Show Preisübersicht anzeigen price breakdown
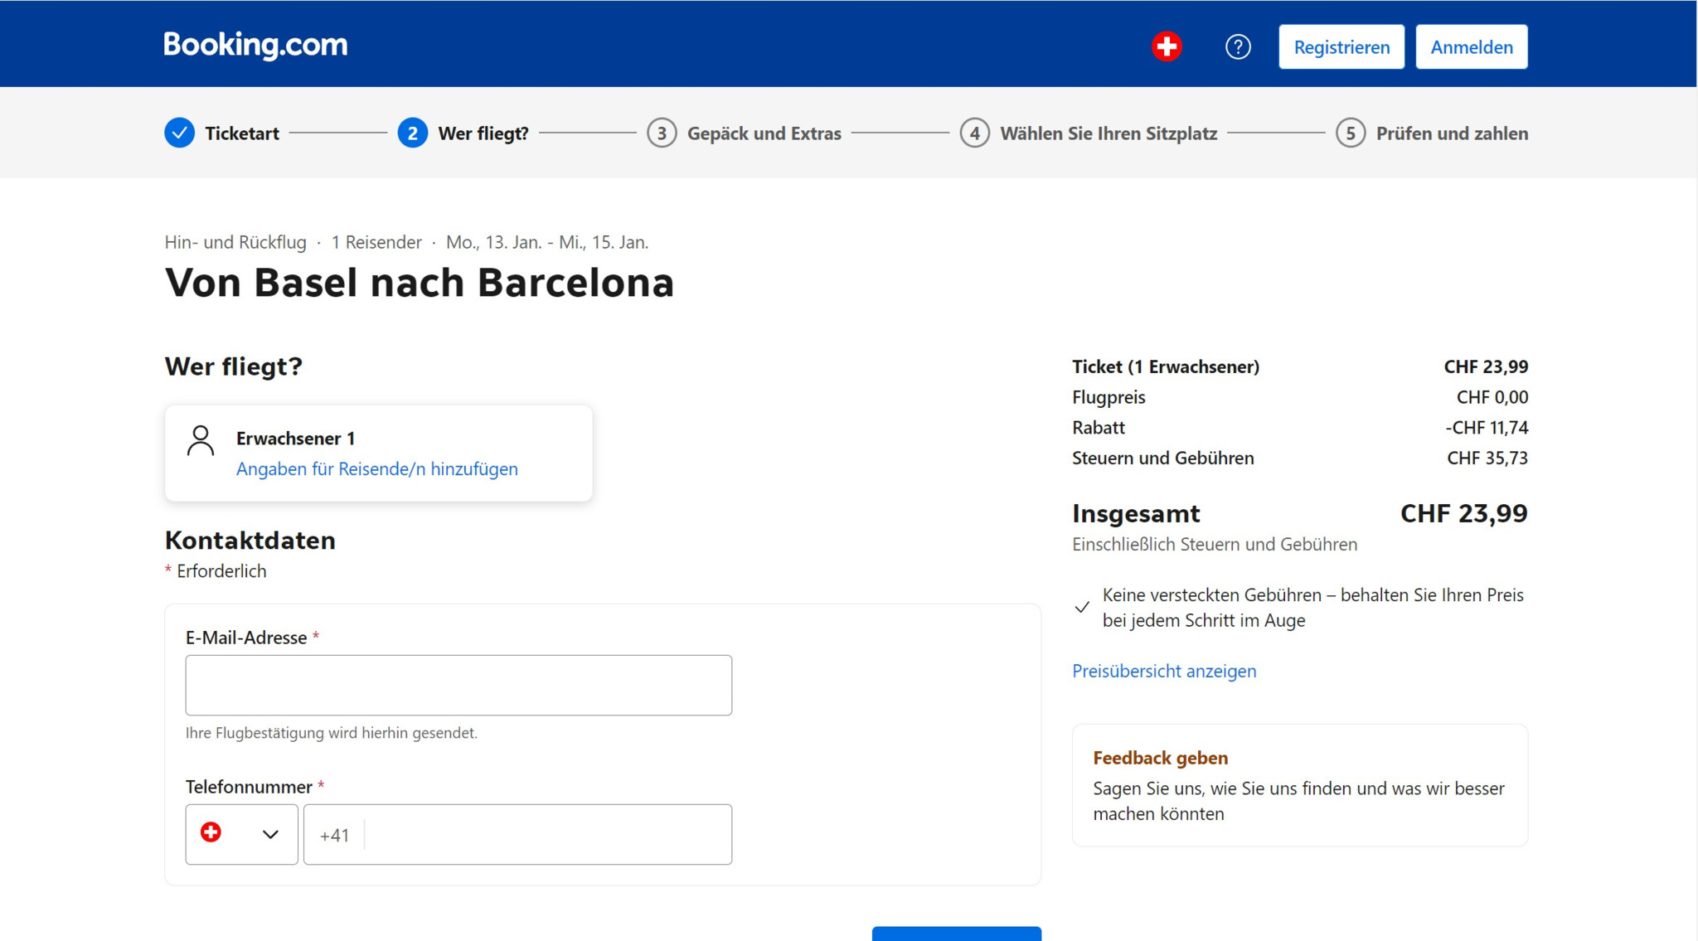 click(1164, 671)
